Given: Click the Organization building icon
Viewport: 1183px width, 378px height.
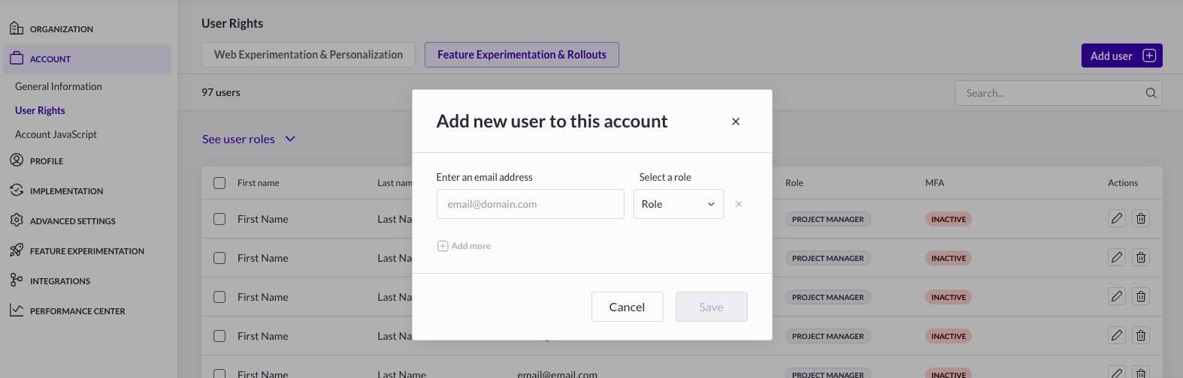Looking at the screenshot, I should 17,28.
